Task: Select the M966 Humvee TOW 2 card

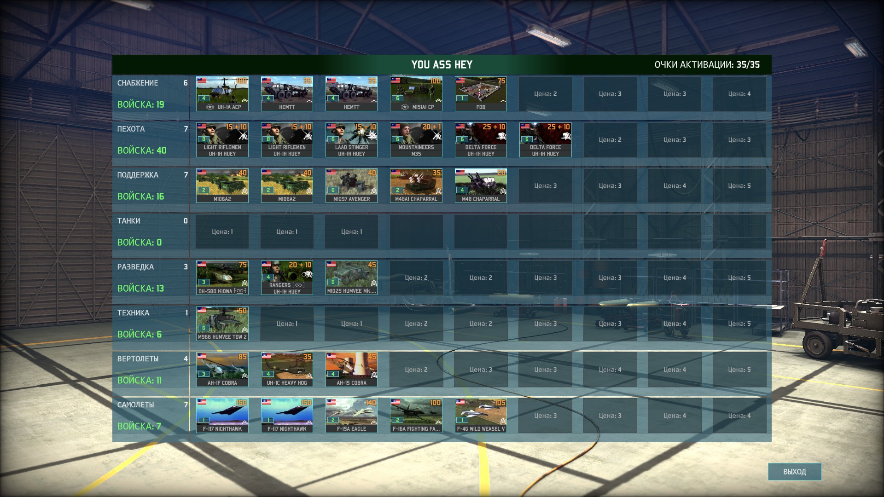Action: coord(222,324)
